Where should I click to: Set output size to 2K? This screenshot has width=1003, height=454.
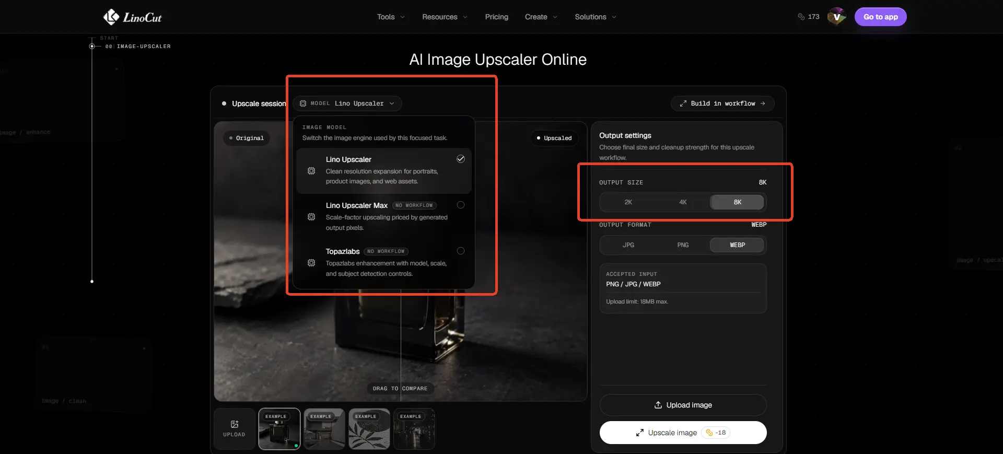tap(628, 202)
